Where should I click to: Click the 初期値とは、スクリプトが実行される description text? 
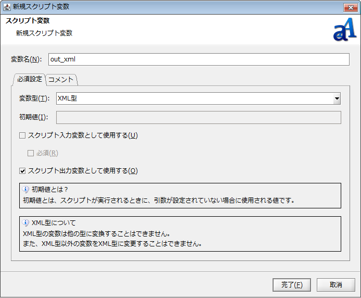pos(159,200)
